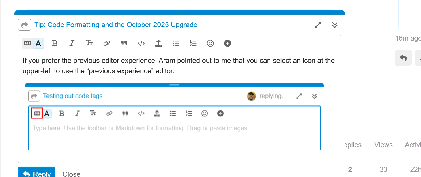Click the Bold formatting icon
Screen dimensions: 421x177
[x=55, y=43]
